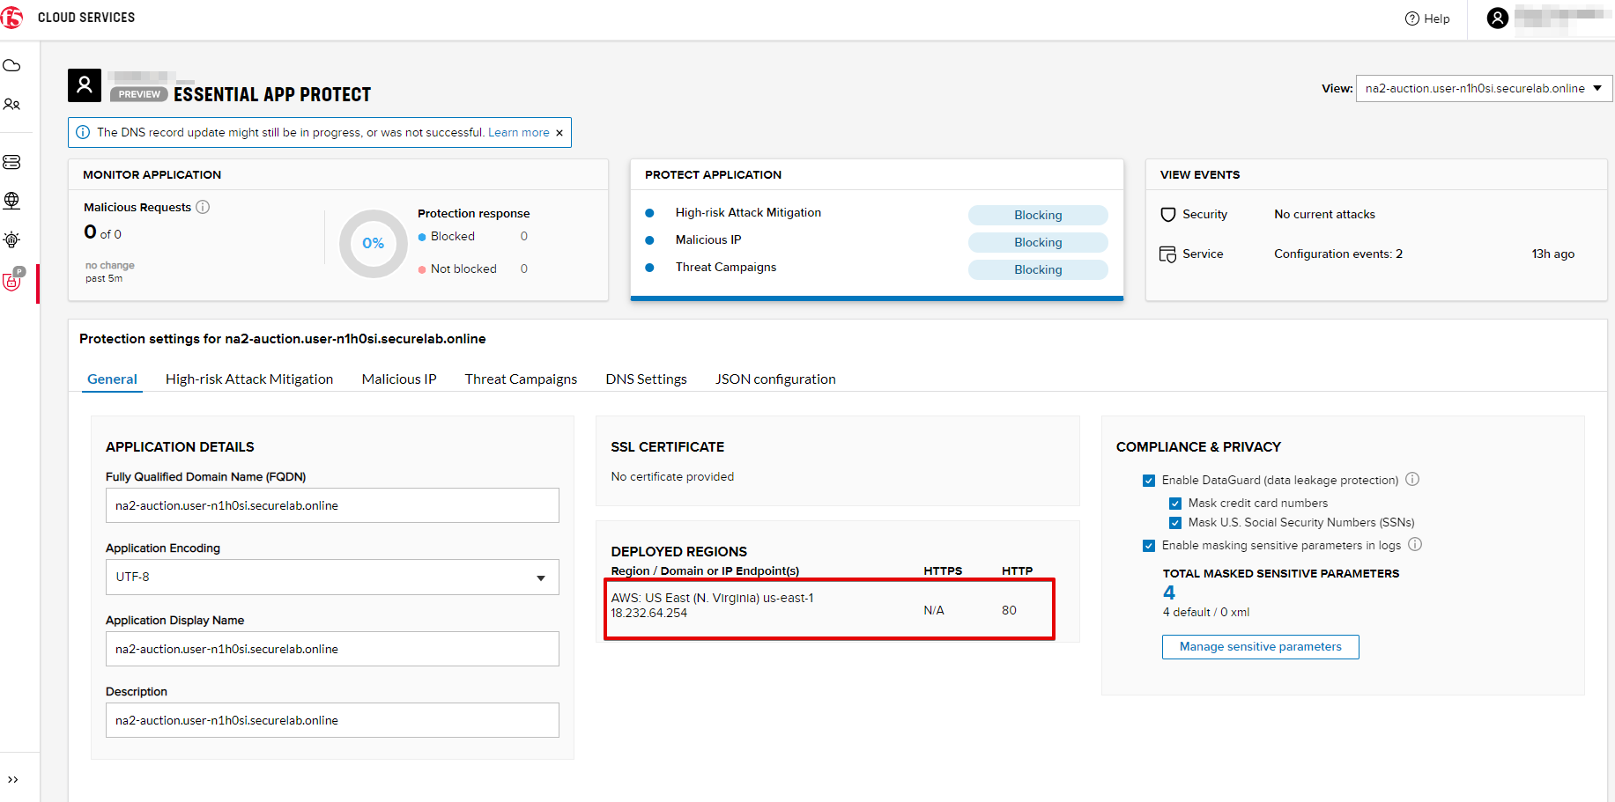Dismiss the DNS record notice
Image resolution: width=1615 pixels, height=802 pixels.
(x=559, y=133)
